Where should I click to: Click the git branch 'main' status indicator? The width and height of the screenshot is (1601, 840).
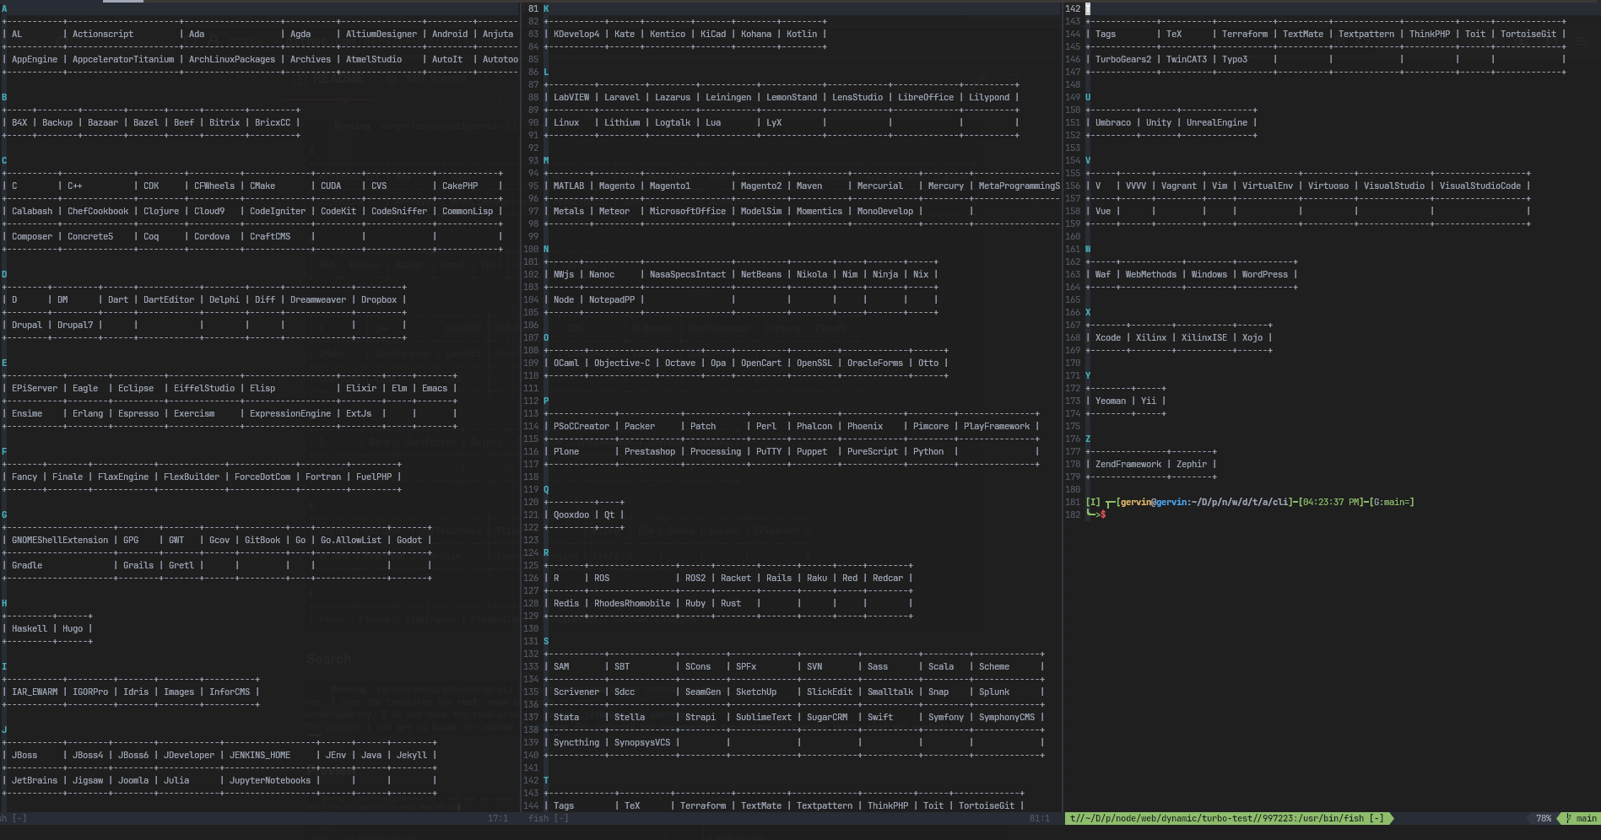click(x=1581, y=818)
